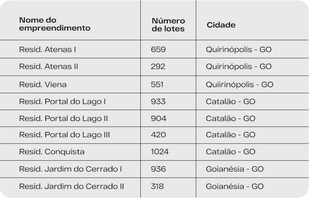The image size is (309, 198).
Task: Select the 'Resid. Jardim do Cerrado I' cell
Action: [x=70, y=169]
